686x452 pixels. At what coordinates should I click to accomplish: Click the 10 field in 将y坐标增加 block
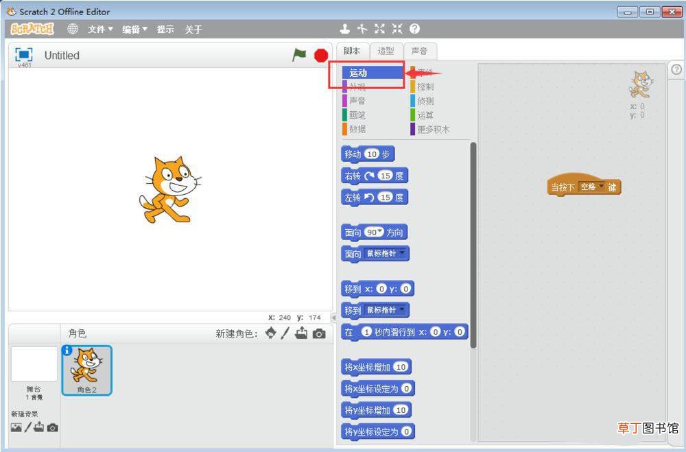tap(401, 410)
